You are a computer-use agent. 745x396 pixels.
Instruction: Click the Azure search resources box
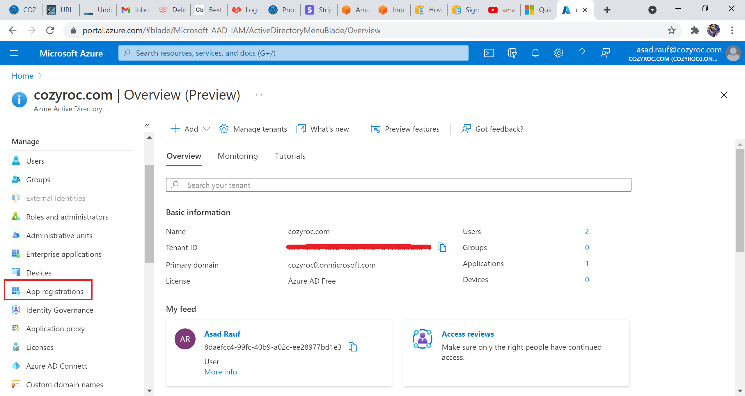293,53
